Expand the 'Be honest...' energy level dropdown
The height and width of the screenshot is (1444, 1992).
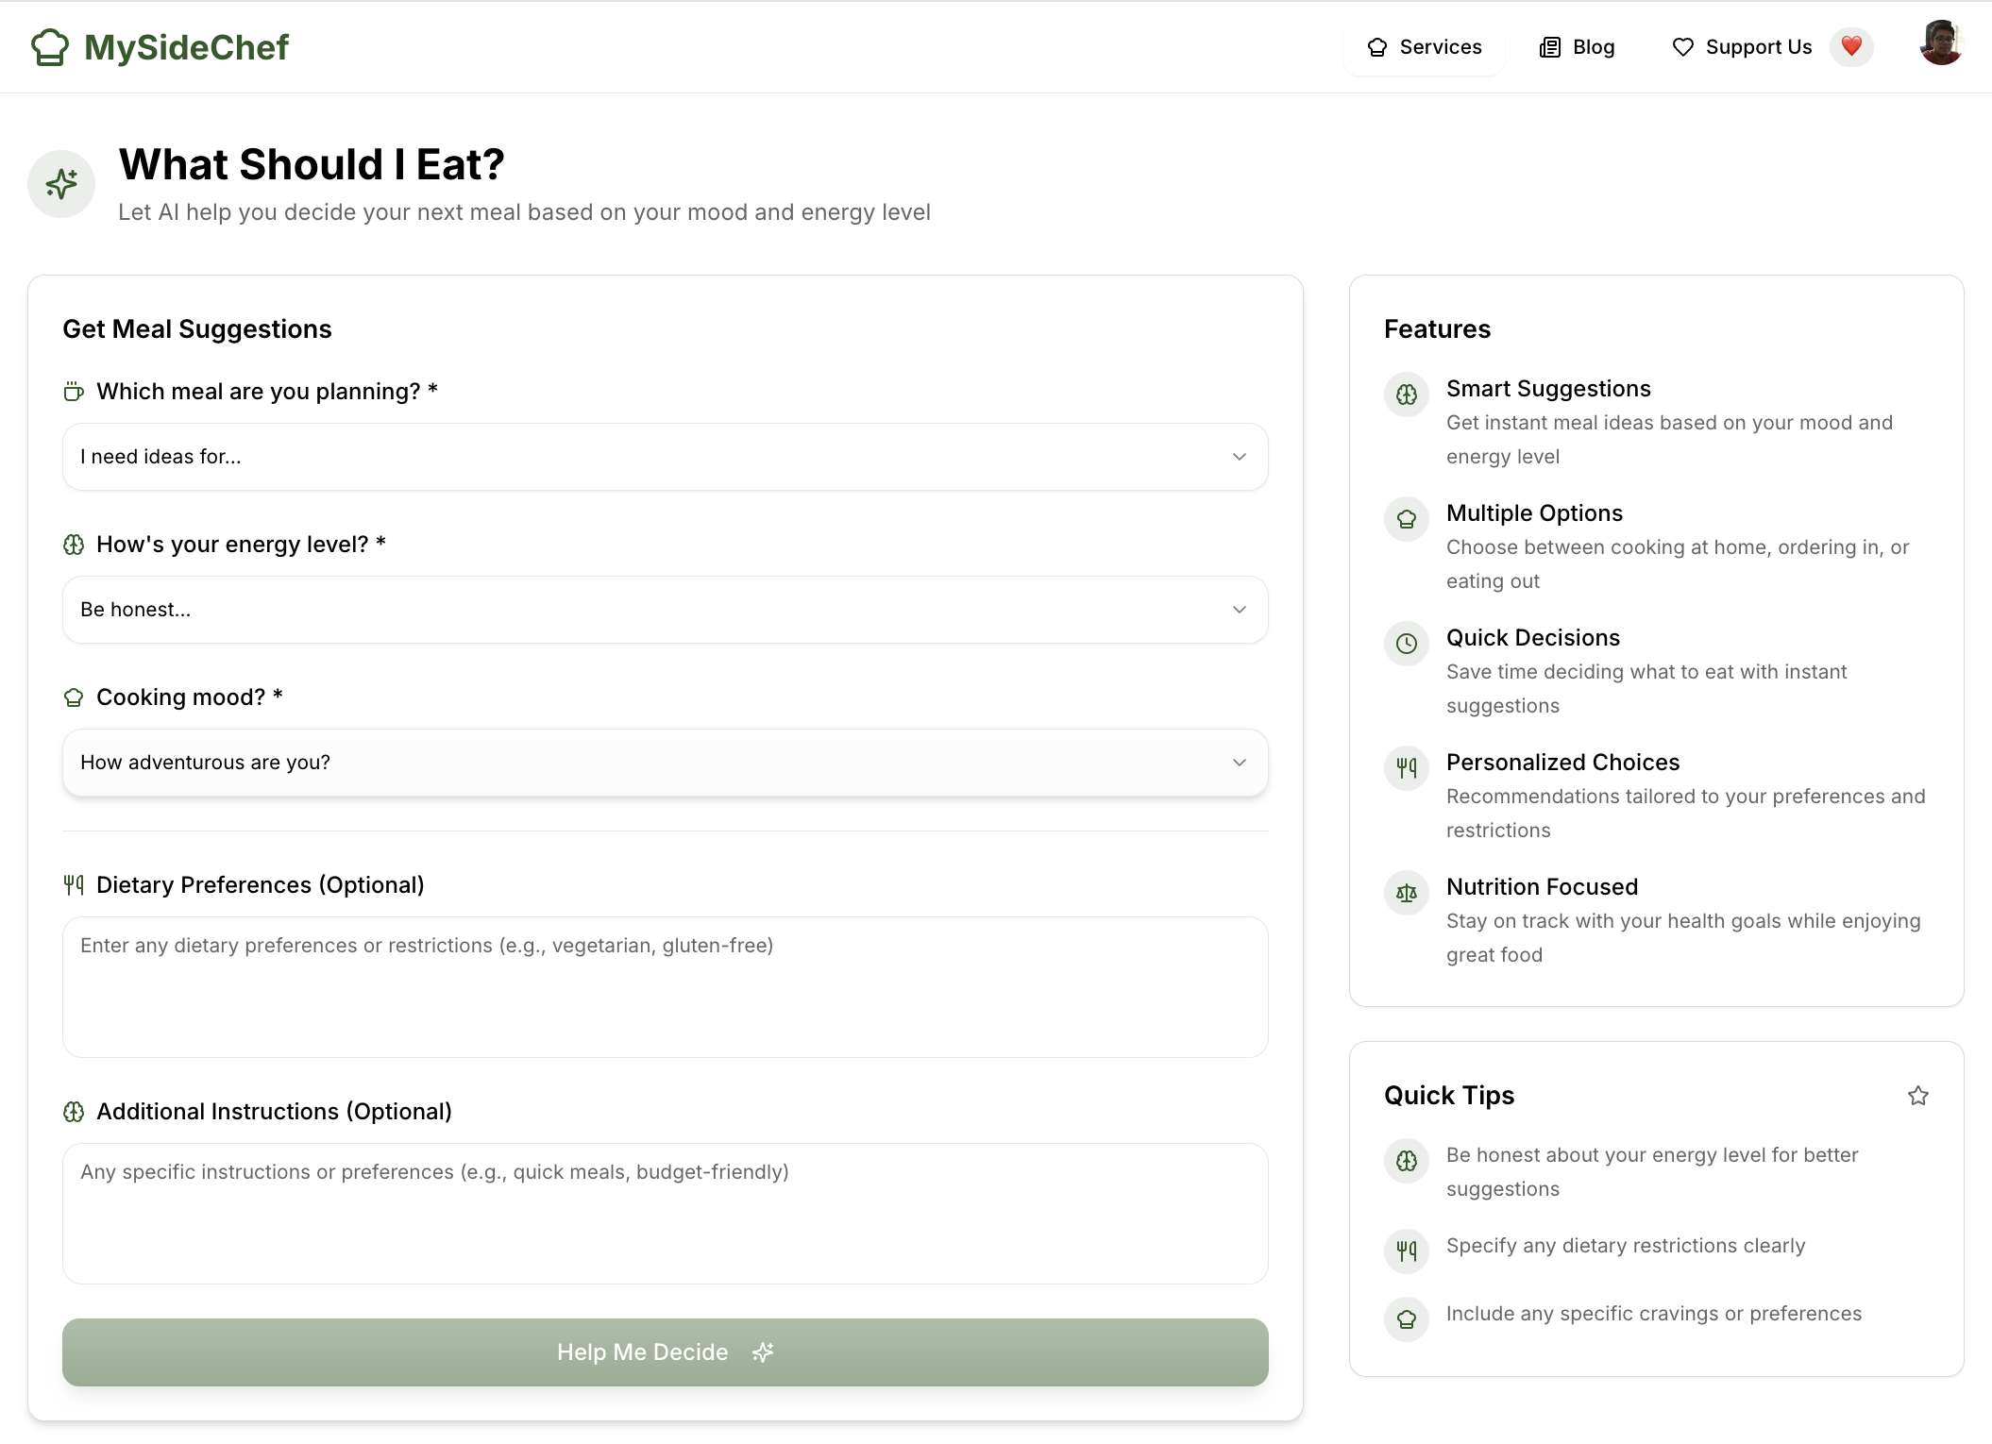tap(665, 610)
